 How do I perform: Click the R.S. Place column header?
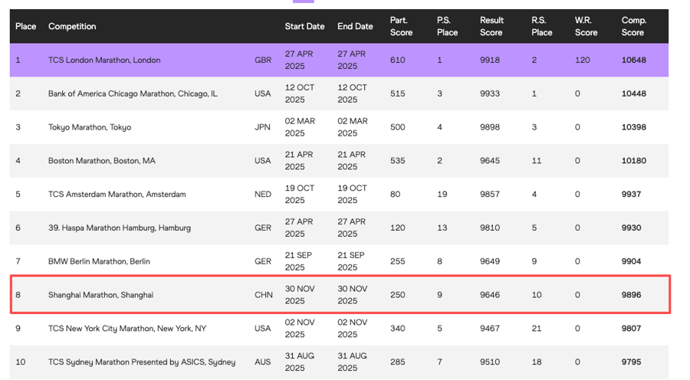click(541, 27)
